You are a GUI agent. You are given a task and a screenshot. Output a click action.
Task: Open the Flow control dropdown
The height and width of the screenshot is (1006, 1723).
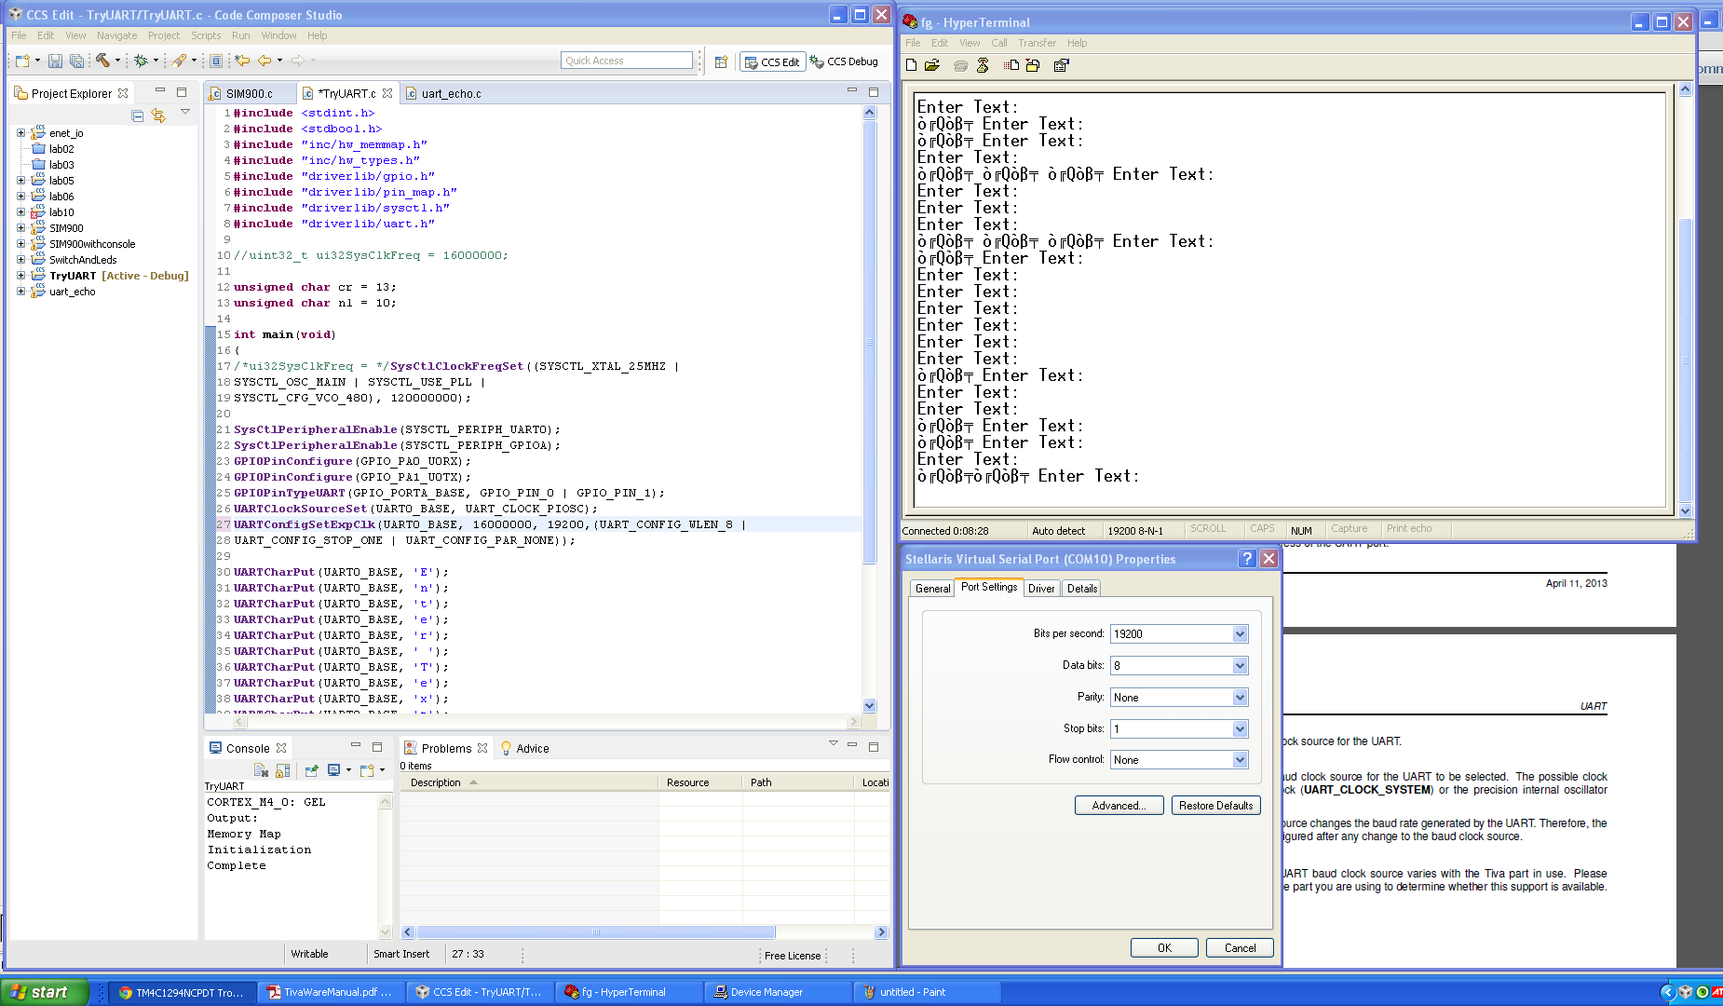tap(1240, 760)
